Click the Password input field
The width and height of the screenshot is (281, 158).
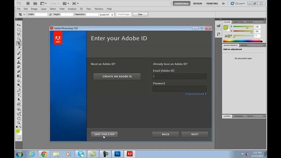pyautogui.click(x=180, y=89)
